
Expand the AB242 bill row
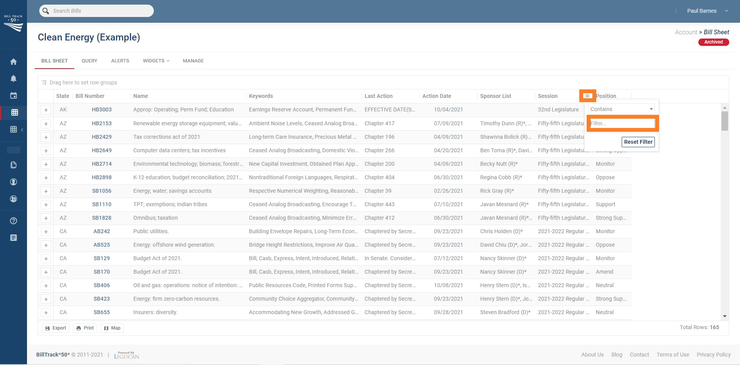point(46,232)
